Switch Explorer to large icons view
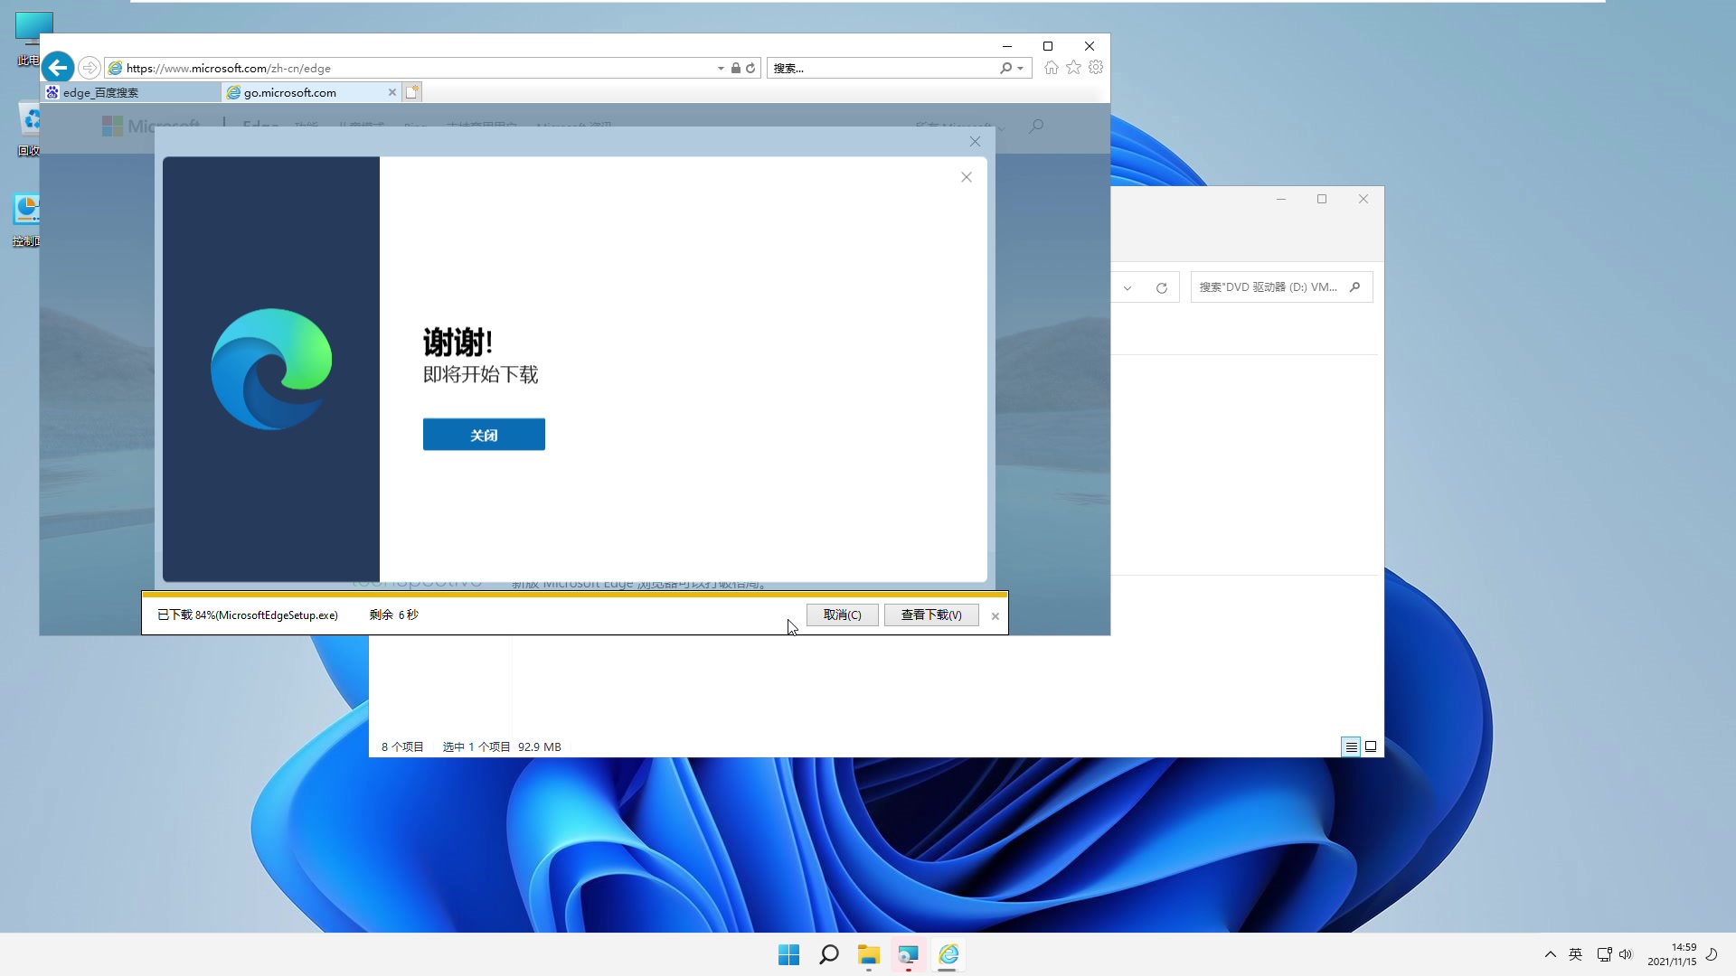The height and width of the screenshot is (976, 1736). coord(1371,746)
